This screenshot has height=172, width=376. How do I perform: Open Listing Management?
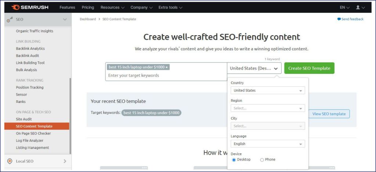click(32, 148)
